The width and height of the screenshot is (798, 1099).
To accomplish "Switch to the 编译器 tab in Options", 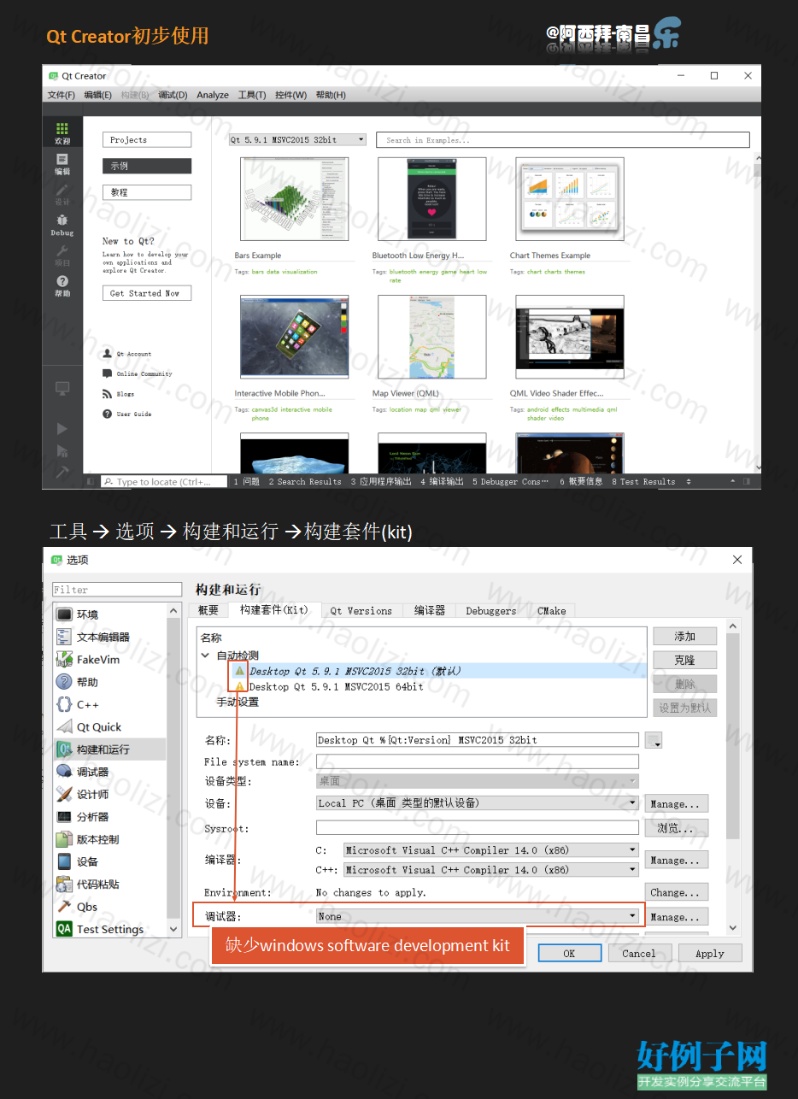I will click(x=430, y=611).
